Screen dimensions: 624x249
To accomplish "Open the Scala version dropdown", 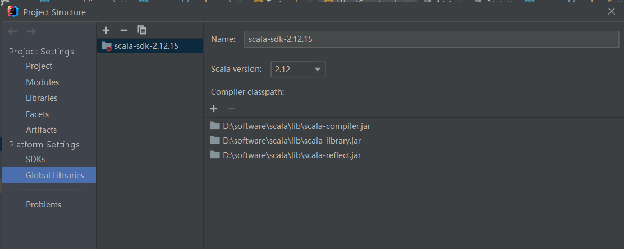I will [x=298, y=69].
